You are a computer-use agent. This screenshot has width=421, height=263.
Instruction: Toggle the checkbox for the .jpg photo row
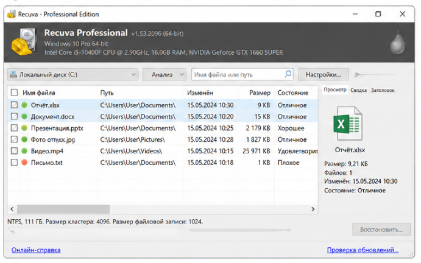click(14, 139)
